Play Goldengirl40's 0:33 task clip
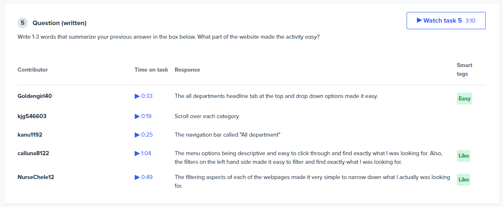This screenshot has height=207, width=503. point(143,96)
